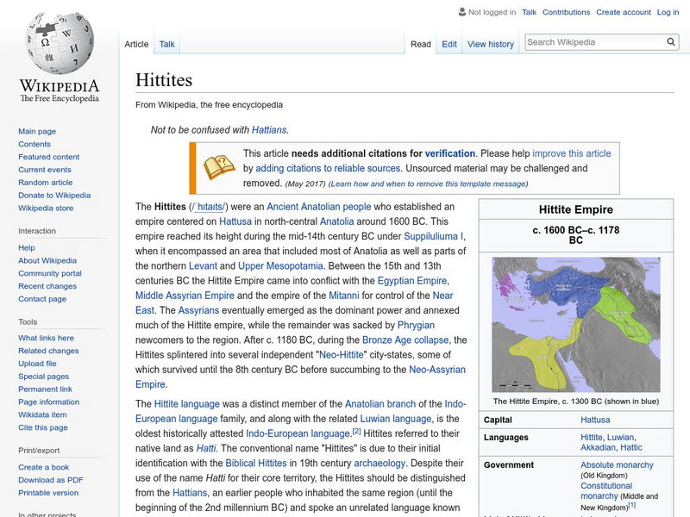Click the verification link in notice
The image size is (690, 517).
click(449, 153)
